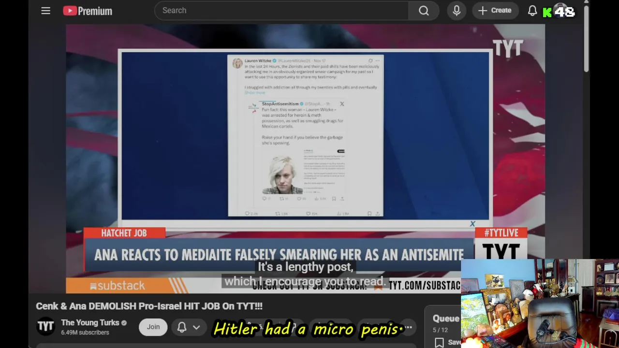Click the page vertical scrollbar

586,39
